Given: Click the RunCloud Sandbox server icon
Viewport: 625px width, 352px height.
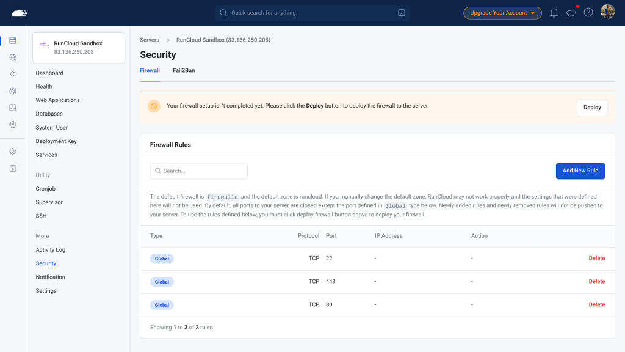Looking at the screenshot, I should point(44,44).
